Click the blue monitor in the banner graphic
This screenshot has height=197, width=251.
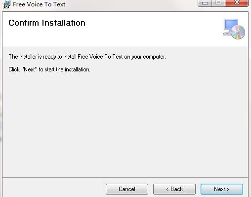click(x=231, y=25)
